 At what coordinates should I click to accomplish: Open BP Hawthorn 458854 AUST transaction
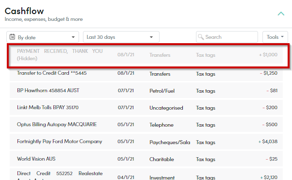point(48,90)
